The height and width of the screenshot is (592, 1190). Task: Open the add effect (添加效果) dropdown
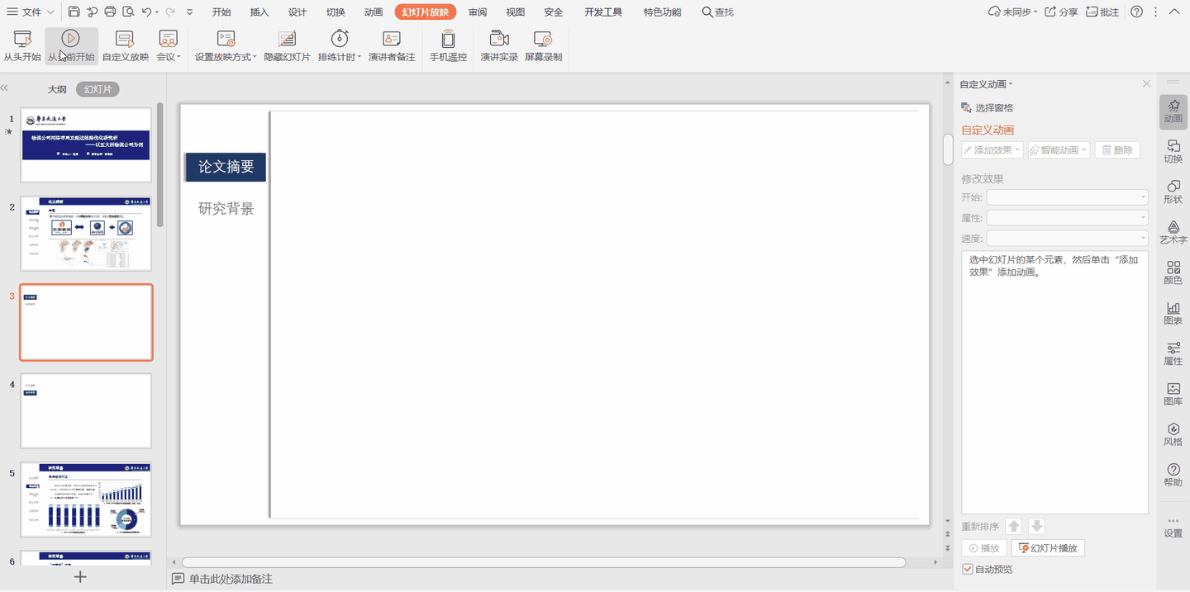pos(992,150)
